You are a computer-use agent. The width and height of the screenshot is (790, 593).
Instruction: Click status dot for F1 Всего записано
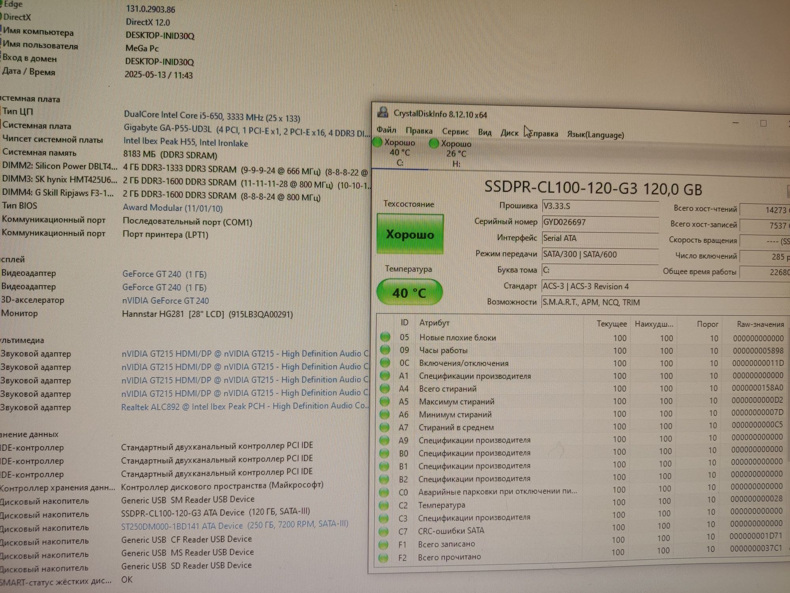click(x=383, y=544)
